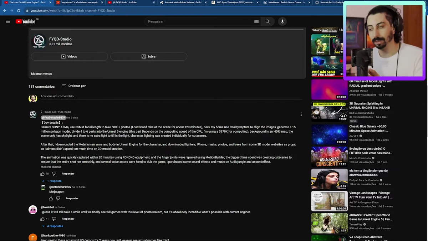Viewport: 428px width, 241px height.
Task: Like the pinned Dev details comment
Action: (x=42, y=174)
